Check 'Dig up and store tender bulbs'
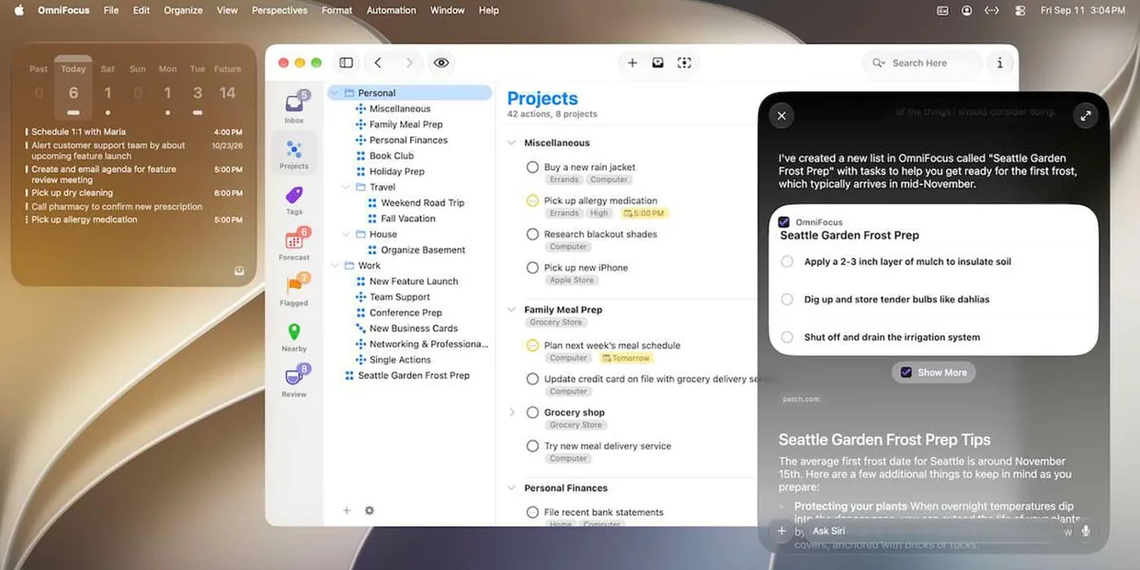 (787, 299)
